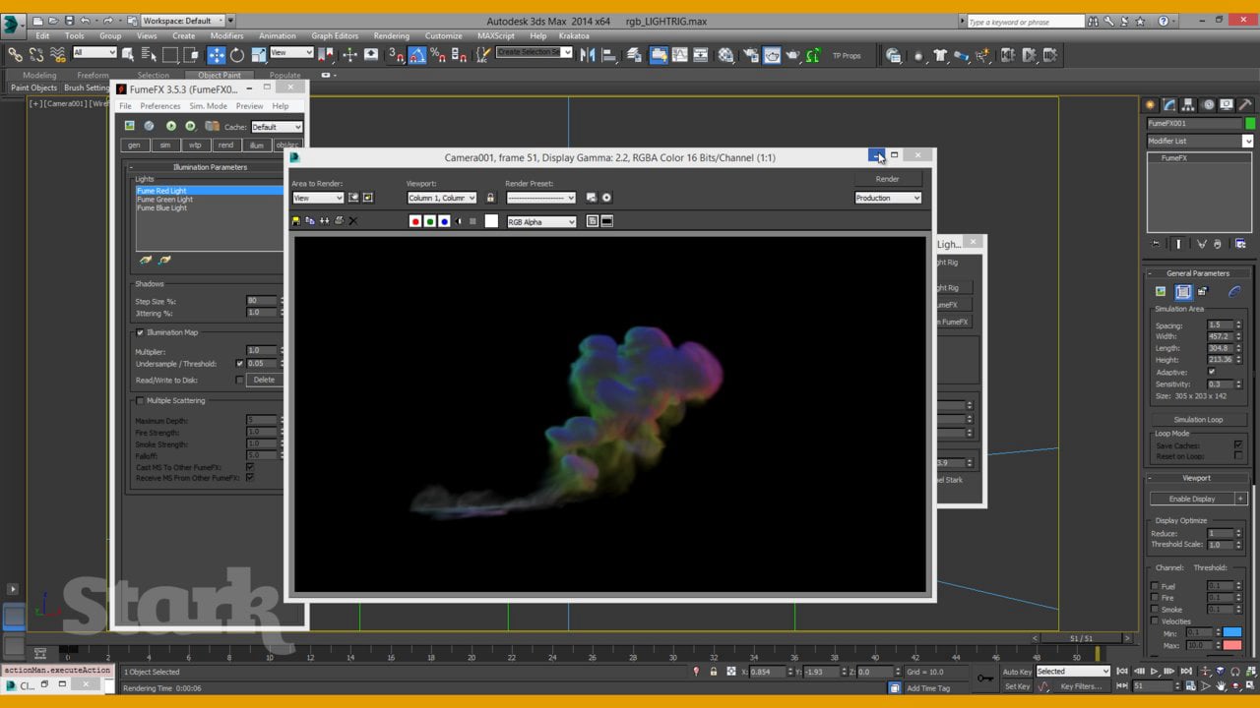Viewport: 1260px width, 708px height.
Task: Enable the red channel in render window
Action: click(x=415, y=221)
